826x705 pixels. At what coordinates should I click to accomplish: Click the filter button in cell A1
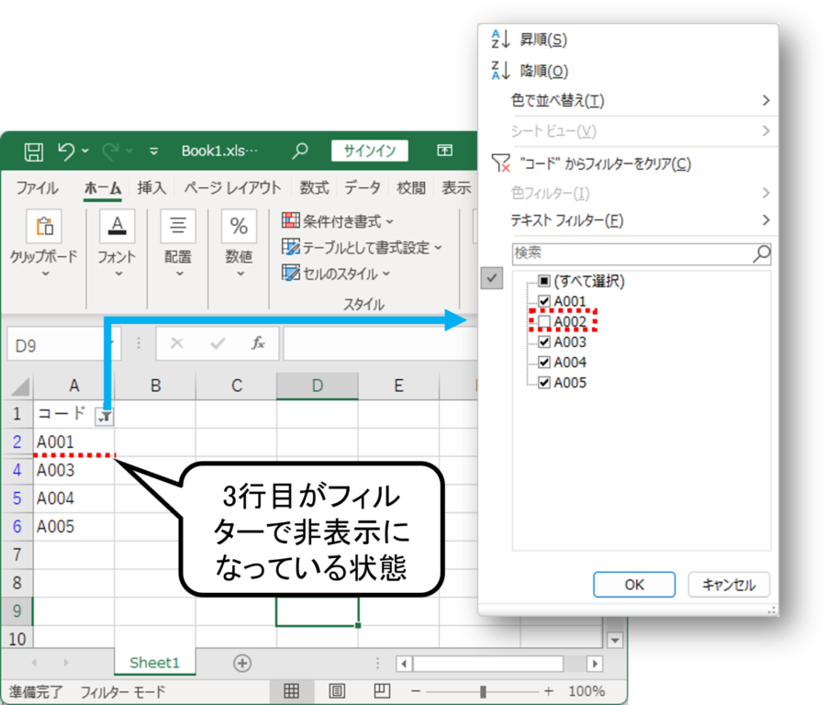[x=106, y=416]
